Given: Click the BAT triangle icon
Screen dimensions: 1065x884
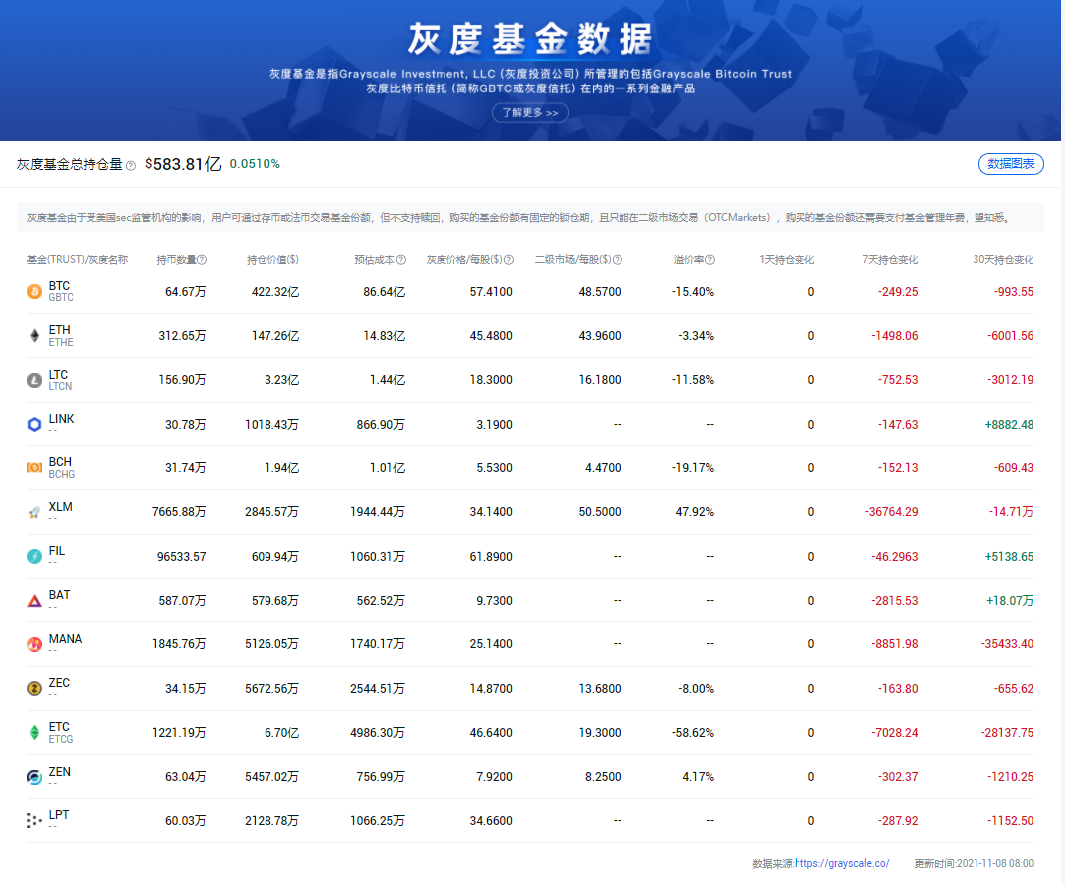Looking at the screenshot, I should click(x=34, y=601).
